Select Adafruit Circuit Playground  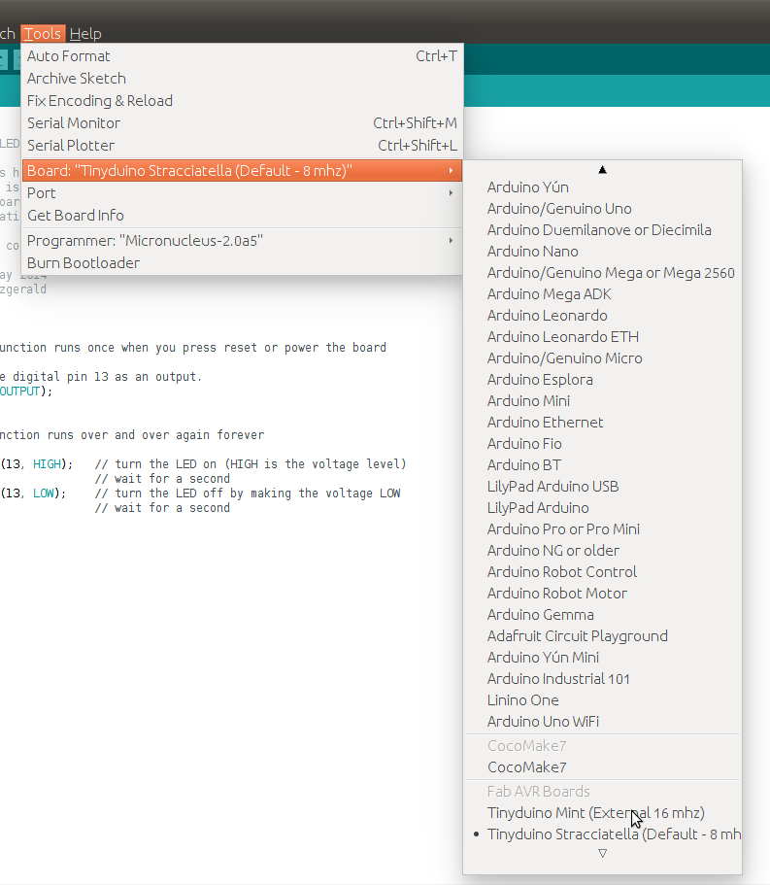tap(602, 636)
